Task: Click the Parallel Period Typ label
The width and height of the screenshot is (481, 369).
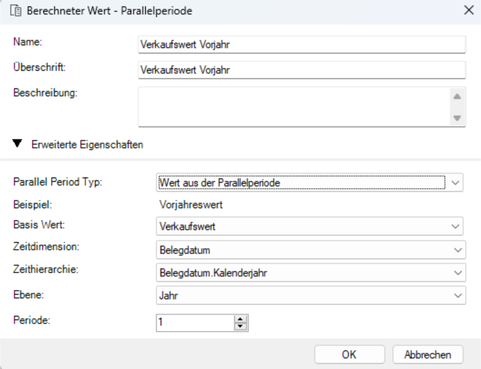Action: pyautogui.click(x=58, y=182)
